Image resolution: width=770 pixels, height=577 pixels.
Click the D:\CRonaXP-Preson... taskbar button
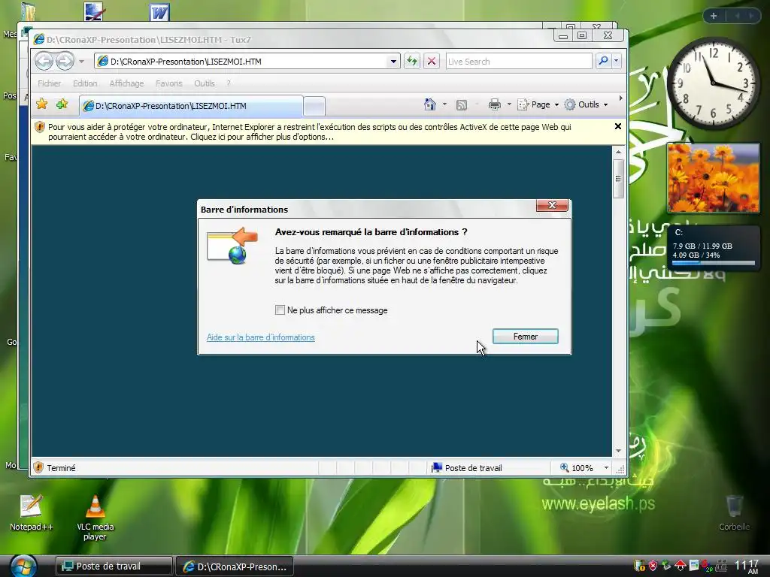click(x=235, y=566)
